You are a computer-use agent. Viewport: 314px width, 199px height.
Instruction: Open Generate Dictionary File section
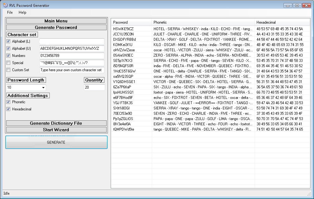pos(56,123)
